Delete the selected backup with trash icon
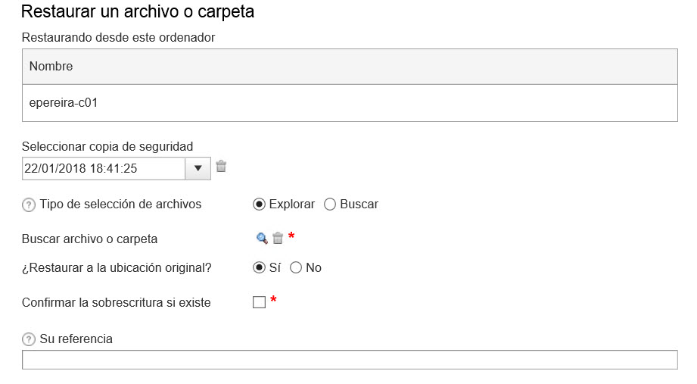The image size is (697, 384). point(221,167)
